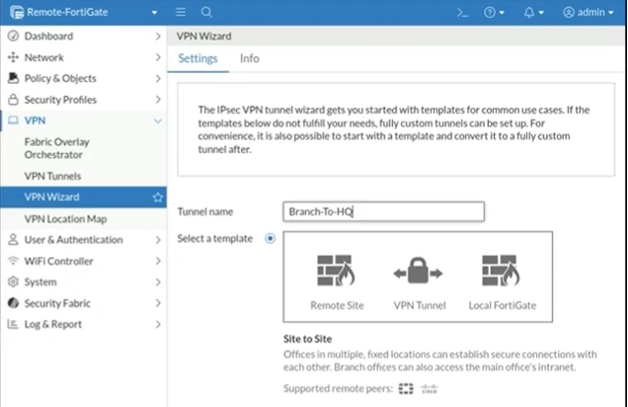The height and width of the screenshot is (407, 628).
Task: Click the Security Profiles lock icon
Action: [13, 100]
